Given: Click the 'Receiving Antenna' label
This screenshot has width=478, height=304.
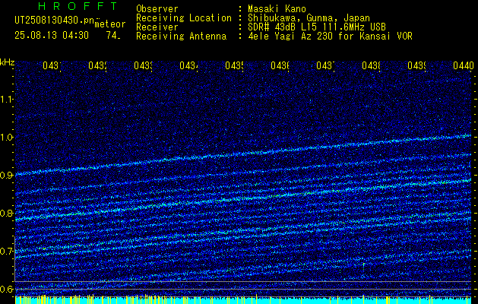Looking at the screenshot, I should tap(182, 36).
